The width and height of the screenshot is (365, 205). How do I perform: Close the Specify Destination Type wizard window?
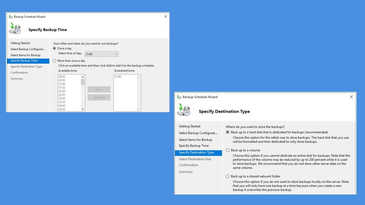(351, 97)
